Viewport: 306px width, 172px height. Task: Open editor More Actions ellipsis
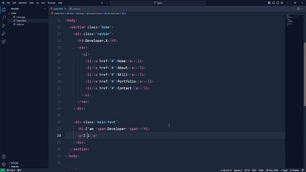[302, 9]
